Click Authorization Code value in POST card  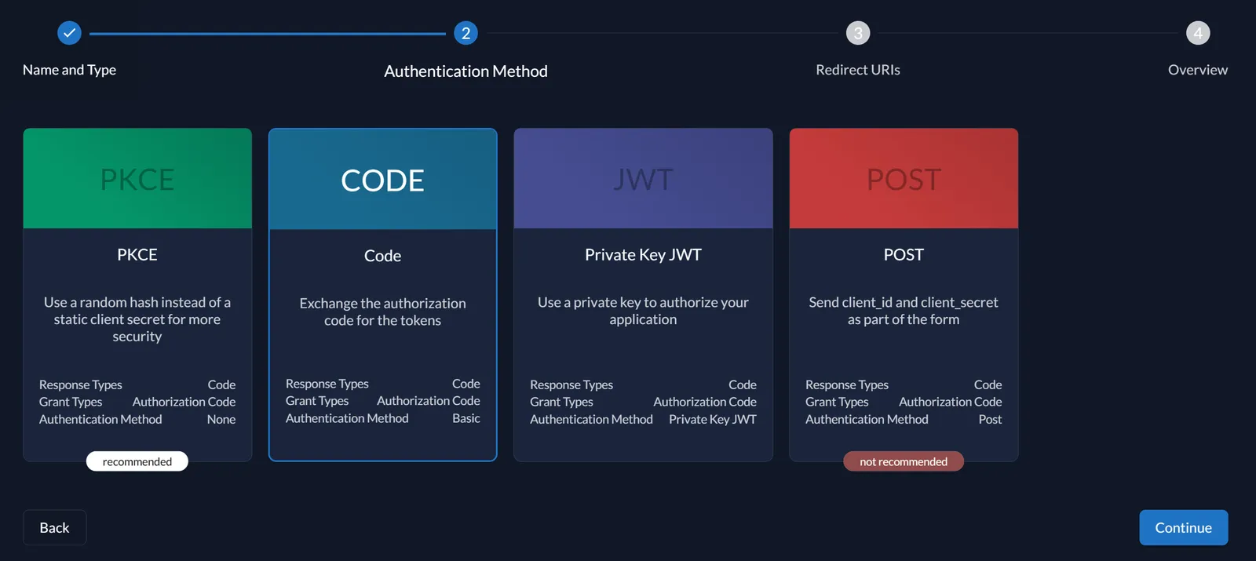[951, 402]
